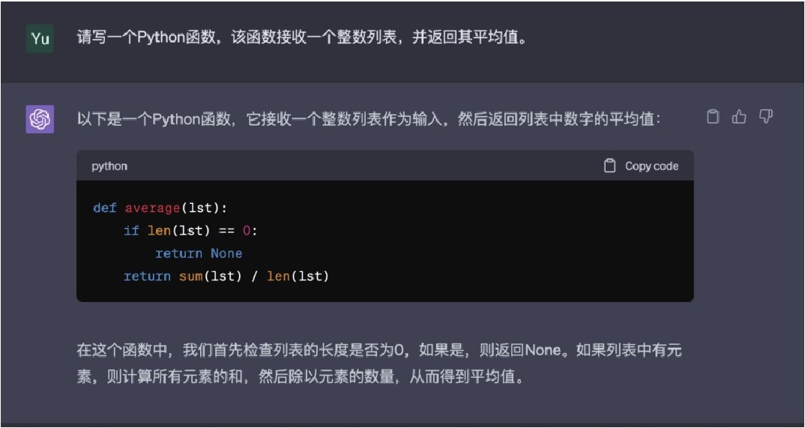This screenshot has height=428, width=805.
Task: Click the ChatGPT logo avatar
Action: coord(40,119)
